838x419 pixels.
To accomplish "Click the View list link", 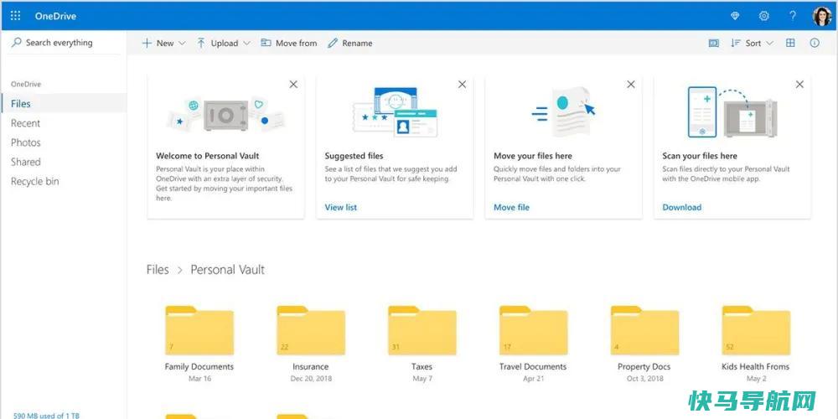I will click(x=341, y=207).
